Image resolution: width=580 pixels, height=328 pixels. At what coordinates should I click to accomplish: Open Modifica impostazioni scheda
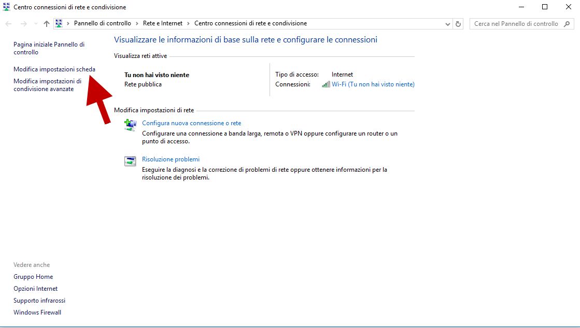pos(54,69)
